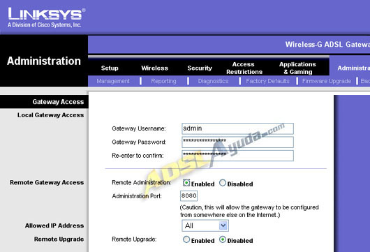
Task: Switch to the Wireless tab
Action: tap(154, 68)
